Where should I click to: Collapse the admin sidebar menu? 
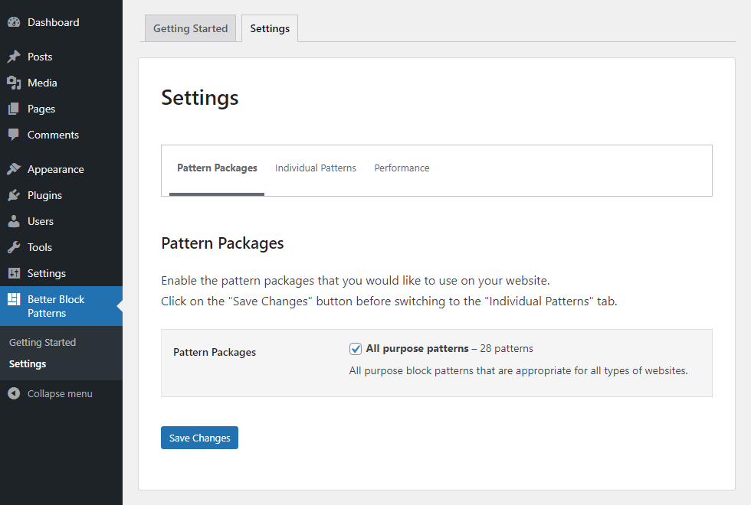tap(51, 393)
